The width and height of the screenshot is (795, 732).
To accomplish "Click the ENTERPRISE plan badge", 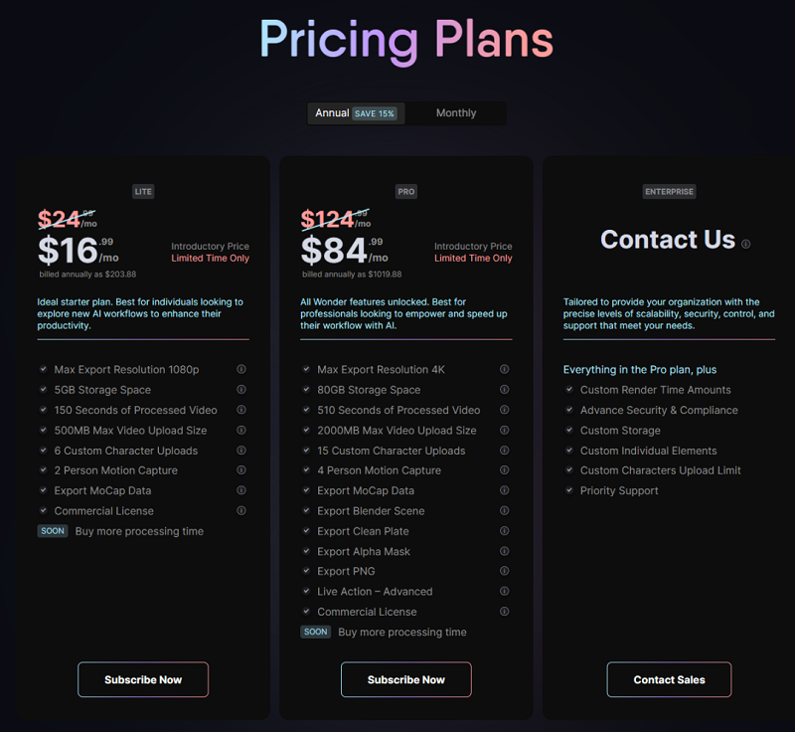I will point(669,191).
